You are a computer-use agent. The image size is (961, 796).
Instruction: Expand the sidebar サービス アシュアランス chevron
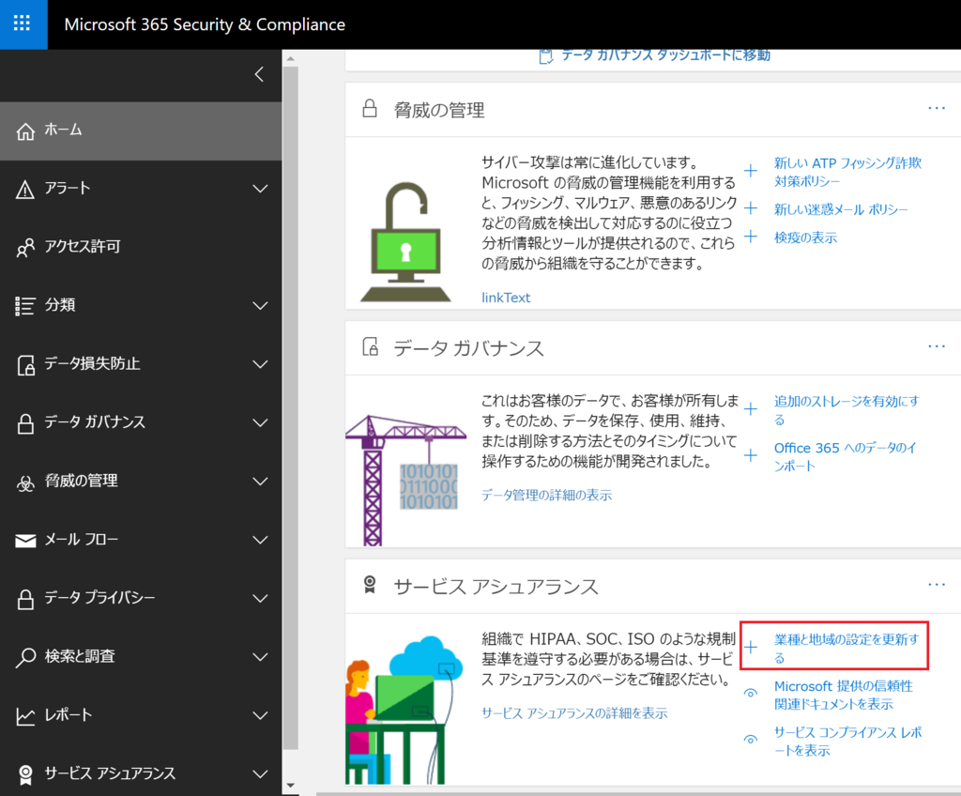click(261, 774)
